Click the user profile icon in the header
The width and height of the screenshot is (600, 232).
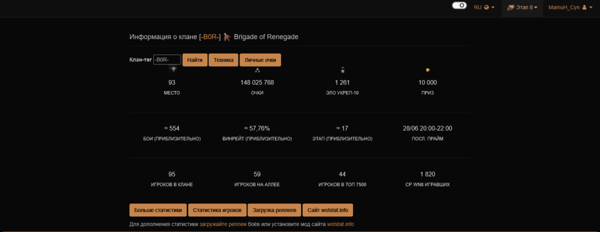click(x=584, y=7)
